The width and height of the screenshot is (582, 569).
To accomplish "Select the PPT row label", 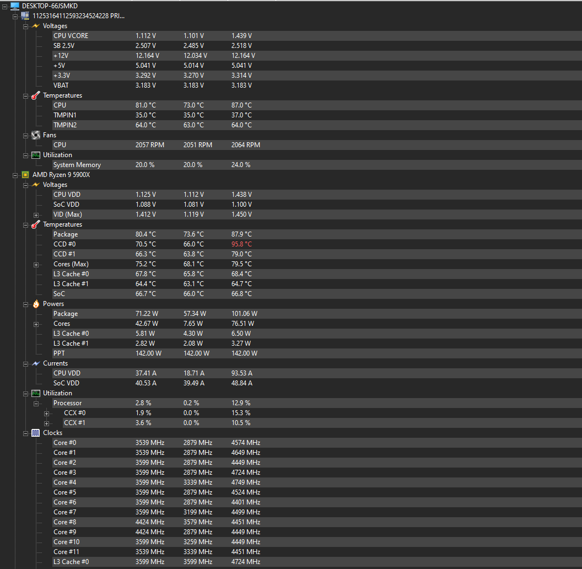I will [x=59, y=353].
